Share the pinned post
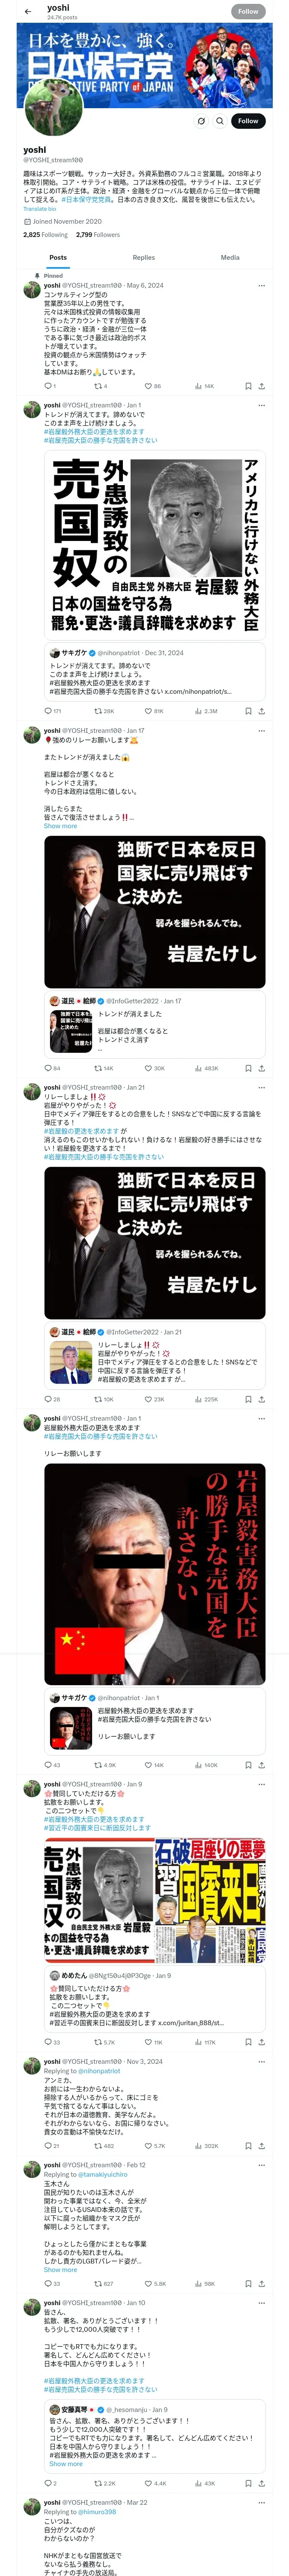Viewport: 289px width, 2576px height. (x=261, y=386)
